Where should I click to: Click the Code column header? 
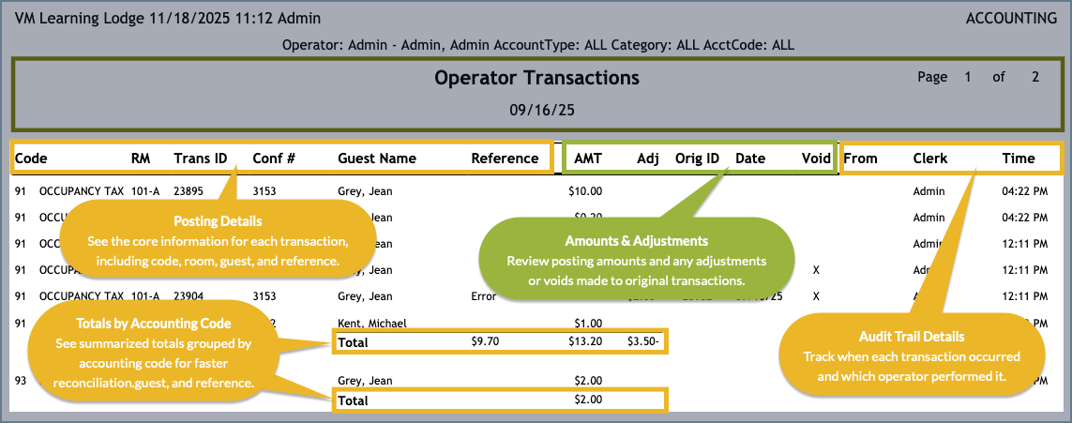click(31, 159)
